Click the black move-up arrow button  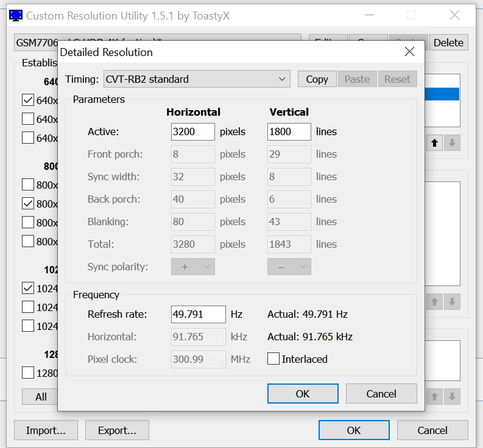tap(434, 143)
